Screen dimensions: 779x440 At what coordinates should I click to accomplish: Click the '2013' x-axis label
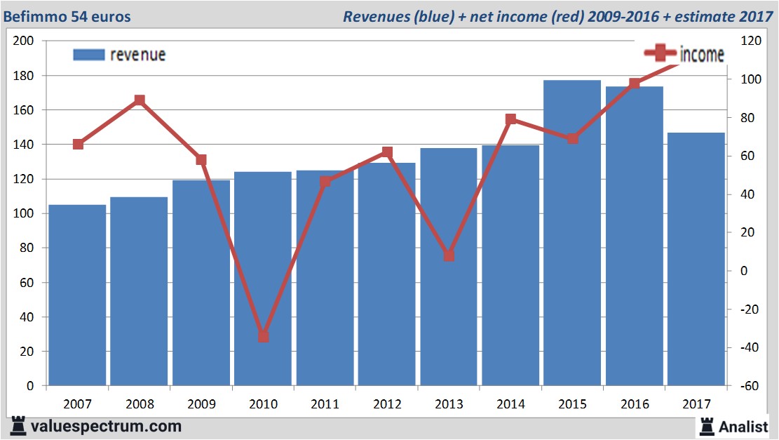[x=449, y=404]
